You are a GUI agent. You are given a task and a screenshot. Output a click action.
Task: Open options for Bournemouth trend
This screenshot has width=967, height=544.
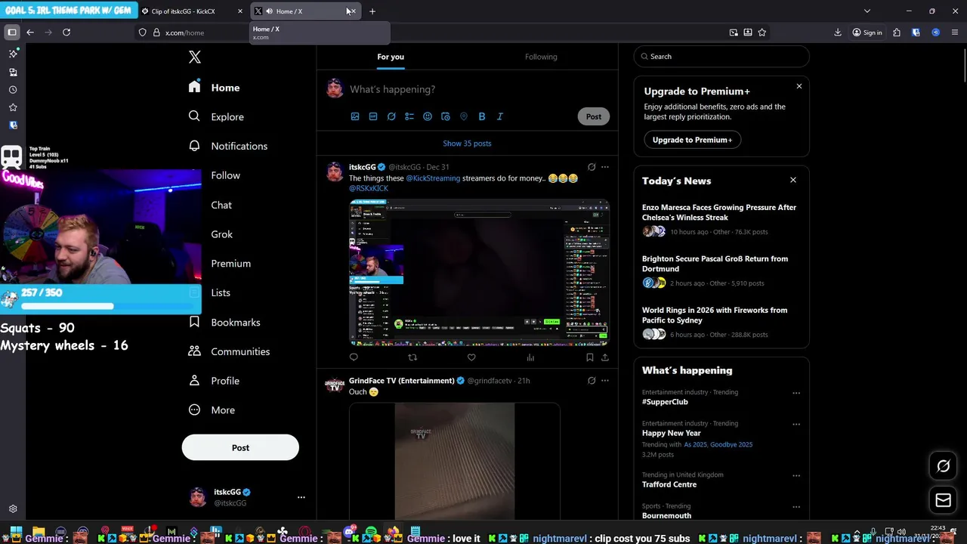(796, 507)
